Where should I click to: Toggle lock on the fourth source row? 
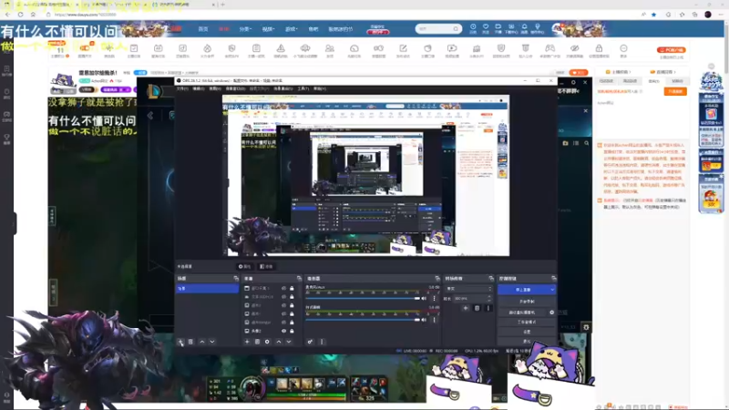[292, 313]
